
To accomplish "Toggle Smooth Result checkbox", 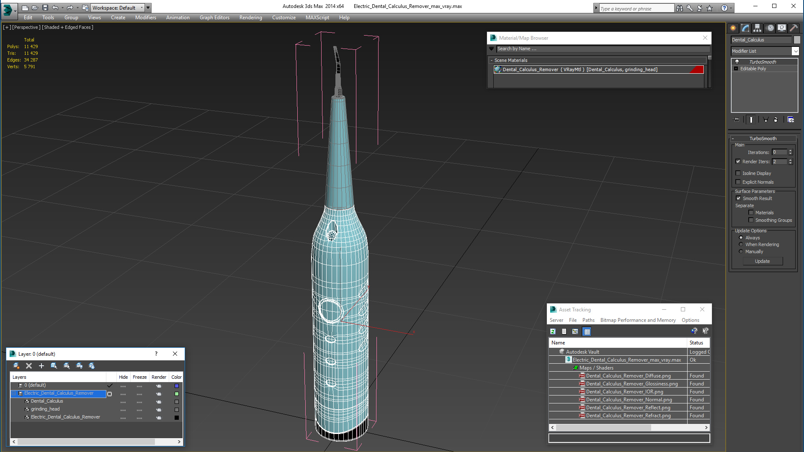I will (x=738, y=198).
